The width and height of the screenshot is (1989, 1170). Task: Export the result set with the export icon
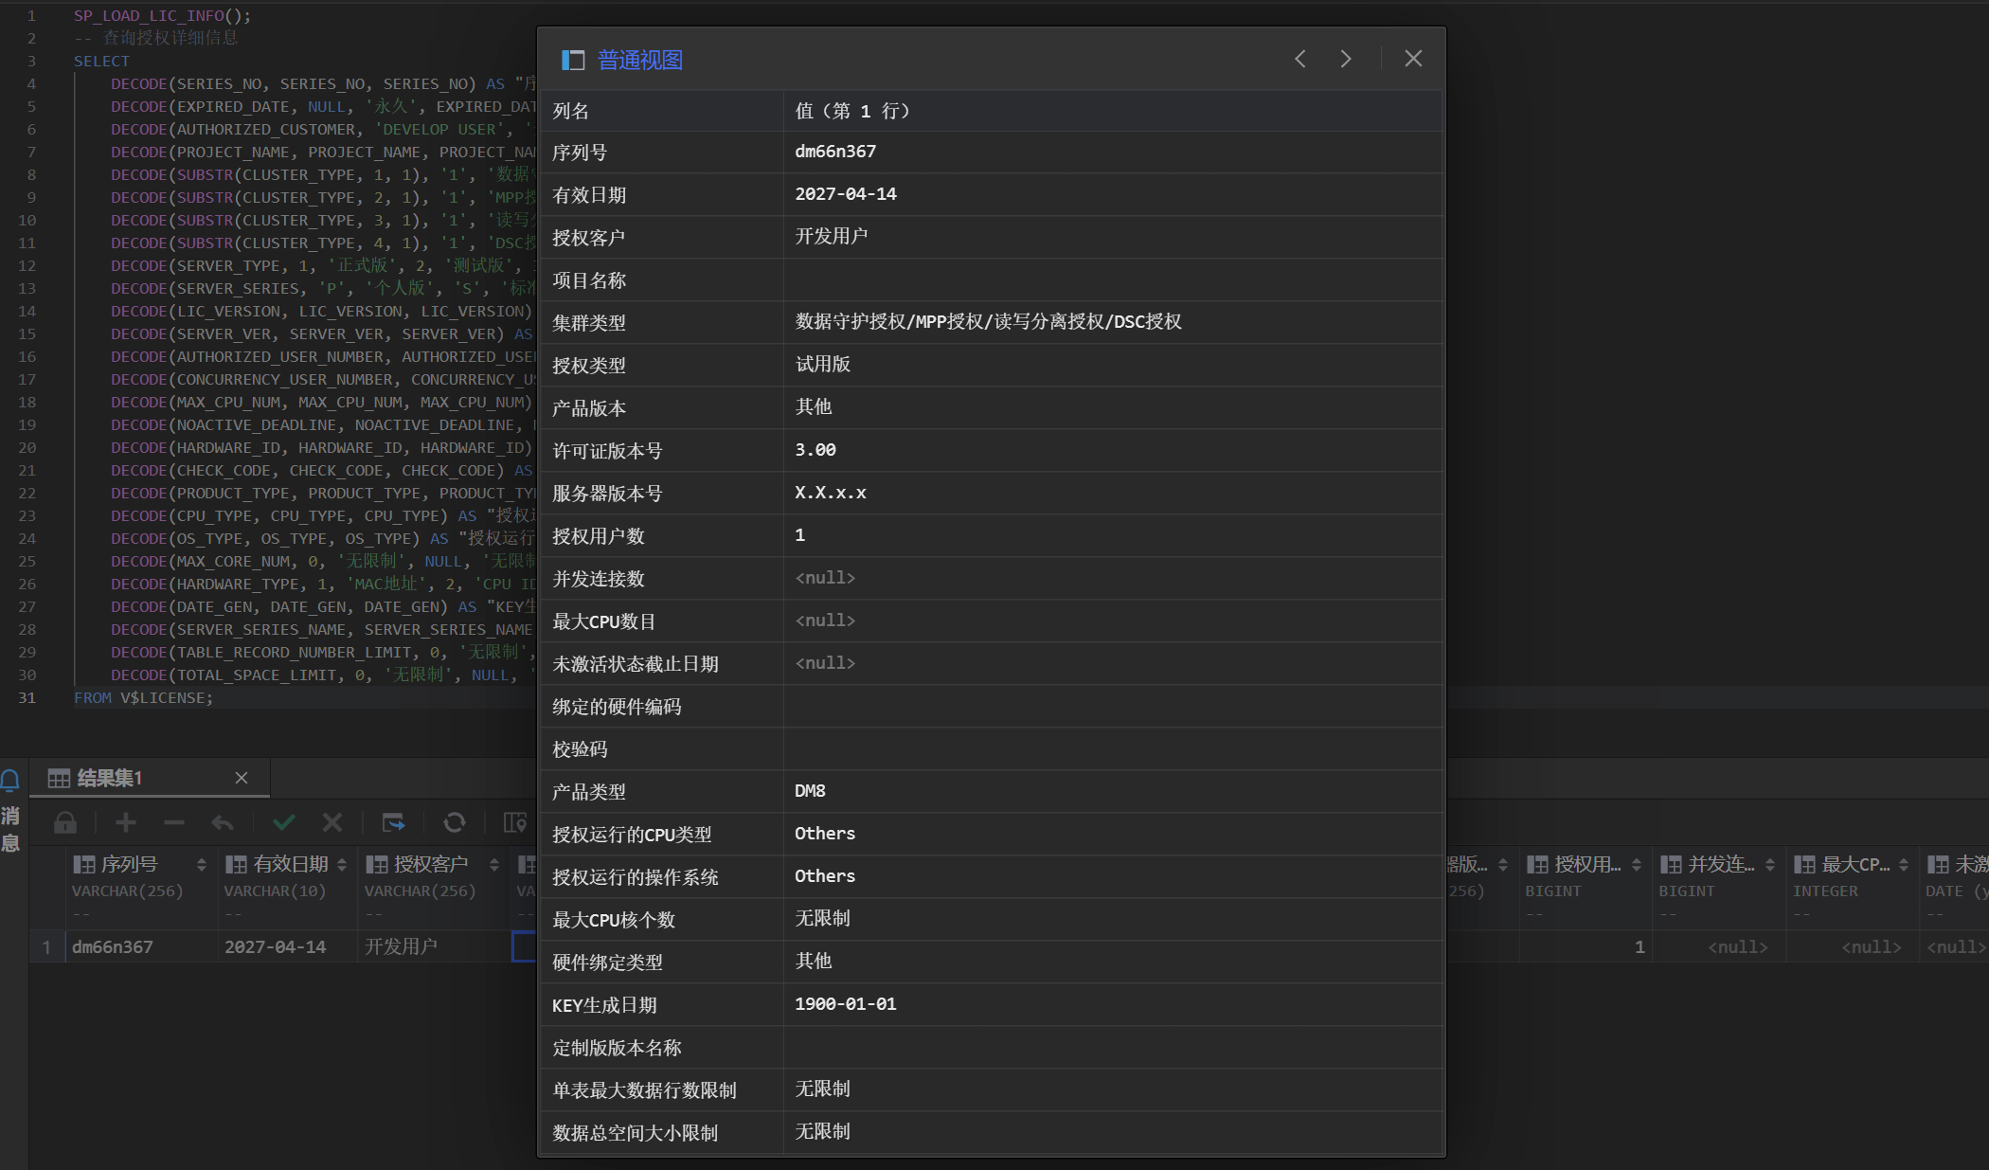pyautogui.click(x=393, y=822)
